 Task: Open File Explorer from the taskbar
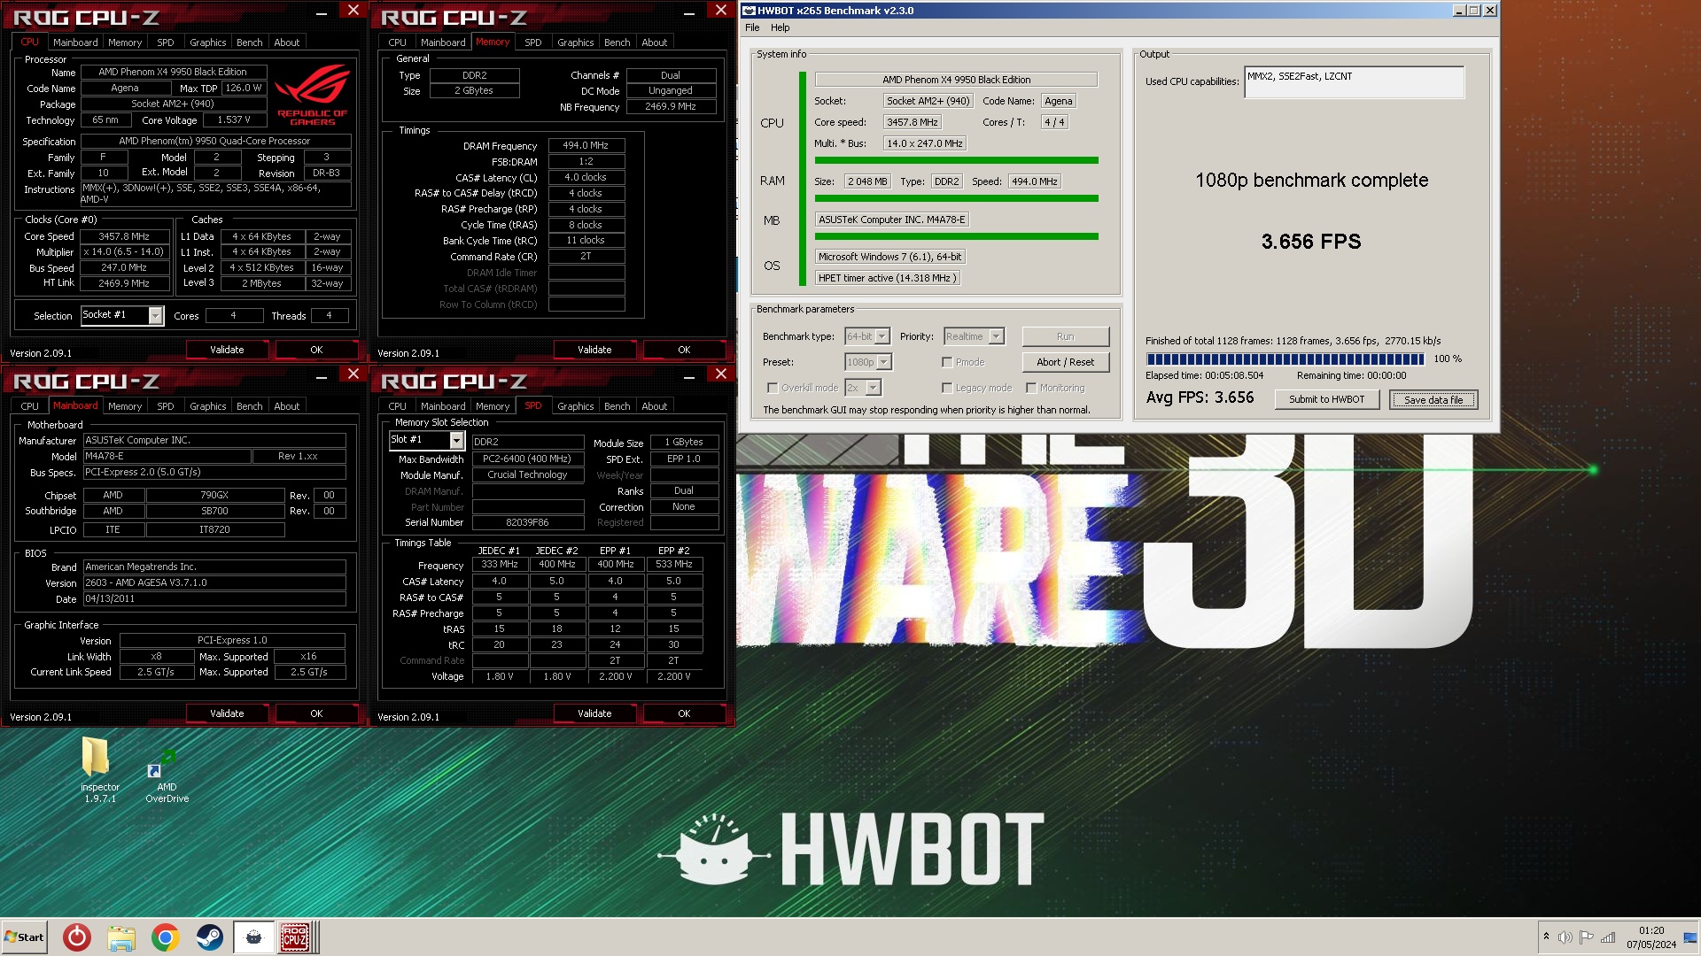[121, 937]
